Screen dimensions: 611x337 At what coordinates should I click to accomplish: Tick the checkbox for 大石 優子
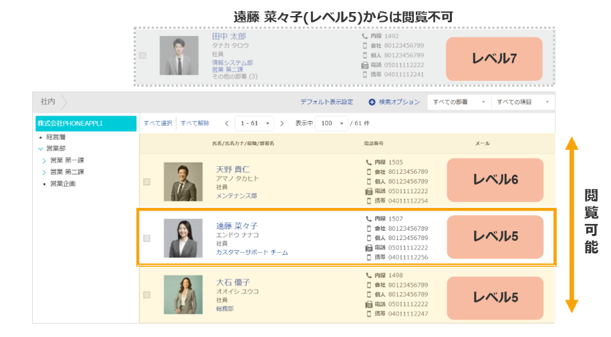point(147,295)
